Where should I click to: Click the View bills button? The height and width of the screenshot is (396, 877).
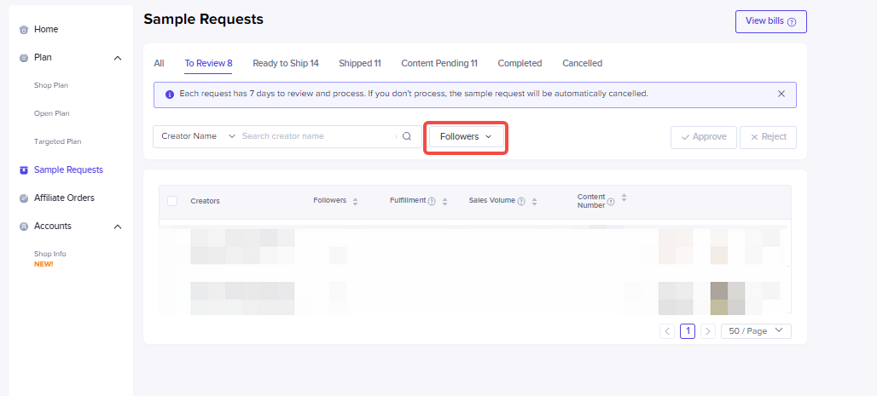point(770,21)
